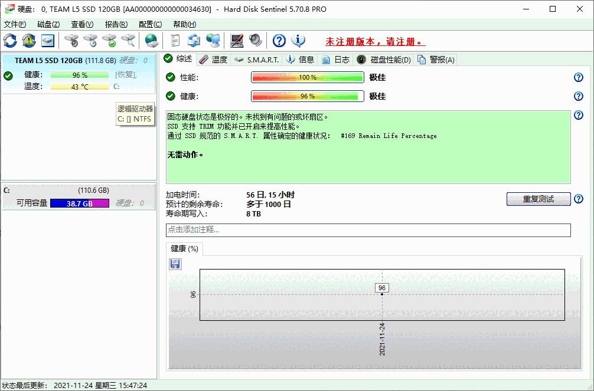Screen dimensions: 594x391
Task: Send report via the email envelope icon
Action: pyautogui.click(x=194, y=41)
